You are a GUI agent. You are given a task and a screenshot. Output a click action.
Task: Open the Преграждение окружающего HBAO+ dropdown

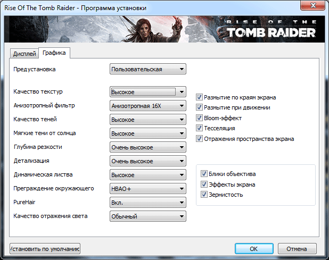pyautogui.click(x=147, y=189)
